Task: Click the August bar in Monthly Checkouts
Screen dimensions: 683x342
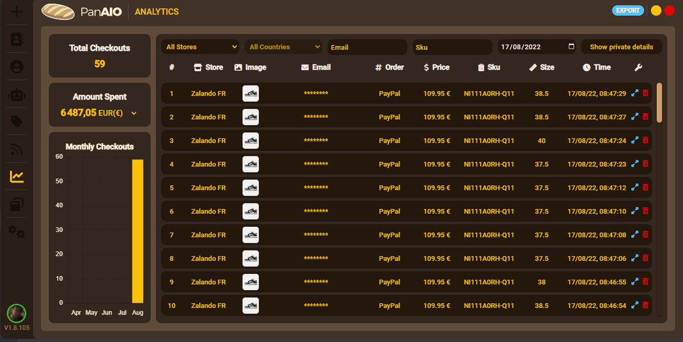Action: tap(138, 231)
